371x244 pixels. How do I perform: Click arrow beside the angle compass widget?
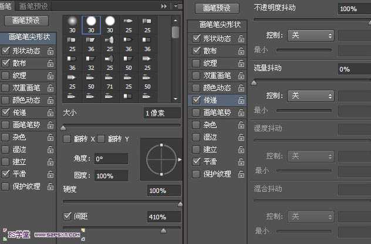click(x=180, y=160)
